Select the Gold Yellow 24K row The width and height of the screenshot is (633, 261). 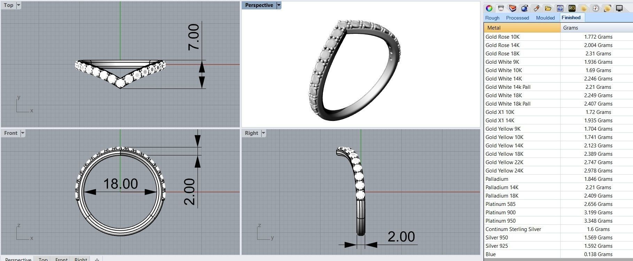point(558,170)
